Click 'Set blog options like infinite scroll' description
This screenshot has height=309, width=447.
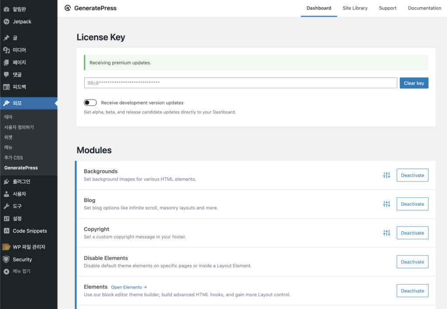point(151,208)
